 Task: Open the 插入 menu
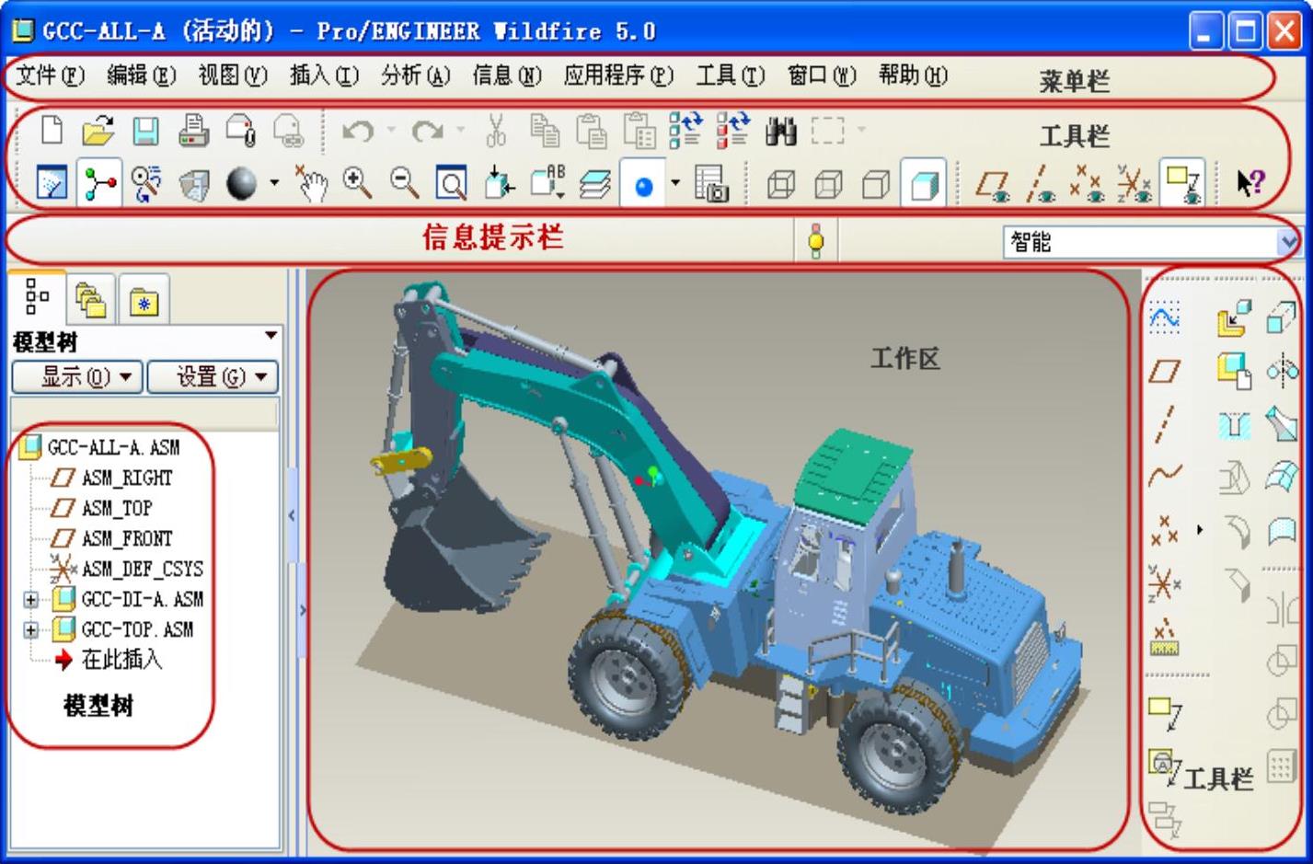324,75
